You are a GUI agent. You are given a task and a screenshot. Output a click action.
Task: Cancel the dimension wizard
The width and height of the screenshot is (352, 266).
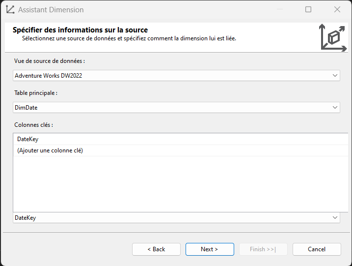(317, 249)
